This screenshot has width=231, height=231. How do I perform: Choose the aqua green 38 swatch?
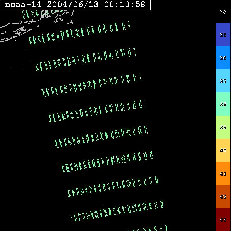tap(223, 104)
